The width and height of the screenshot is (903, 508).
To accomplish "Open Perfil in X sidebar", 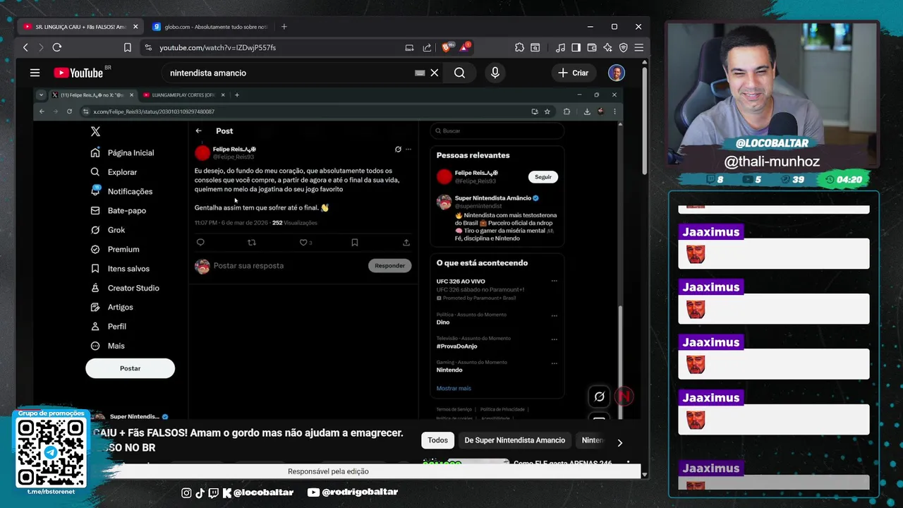I will click(x=109, y=327).
